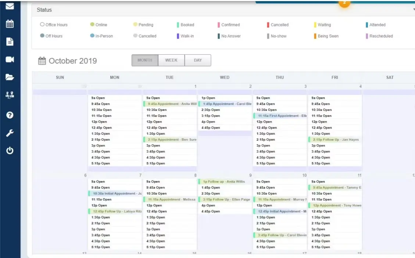Select the Office Hours radio button
The width and height of the screenshot is (415, 258).
42,25
